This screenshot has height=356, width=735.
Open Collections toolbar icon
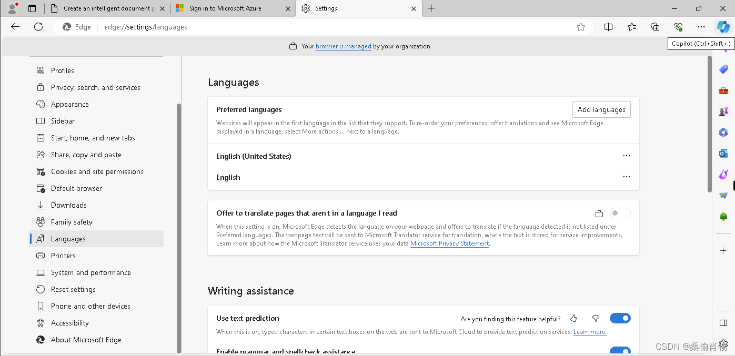pos(655,27)
